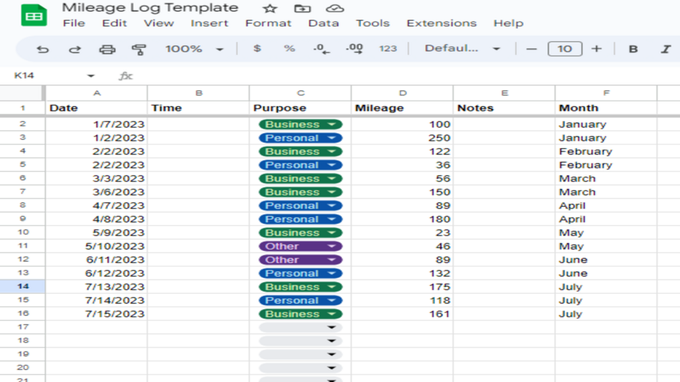Toggle bold formatting
This screenshot has height=382, width=680.
633,49
